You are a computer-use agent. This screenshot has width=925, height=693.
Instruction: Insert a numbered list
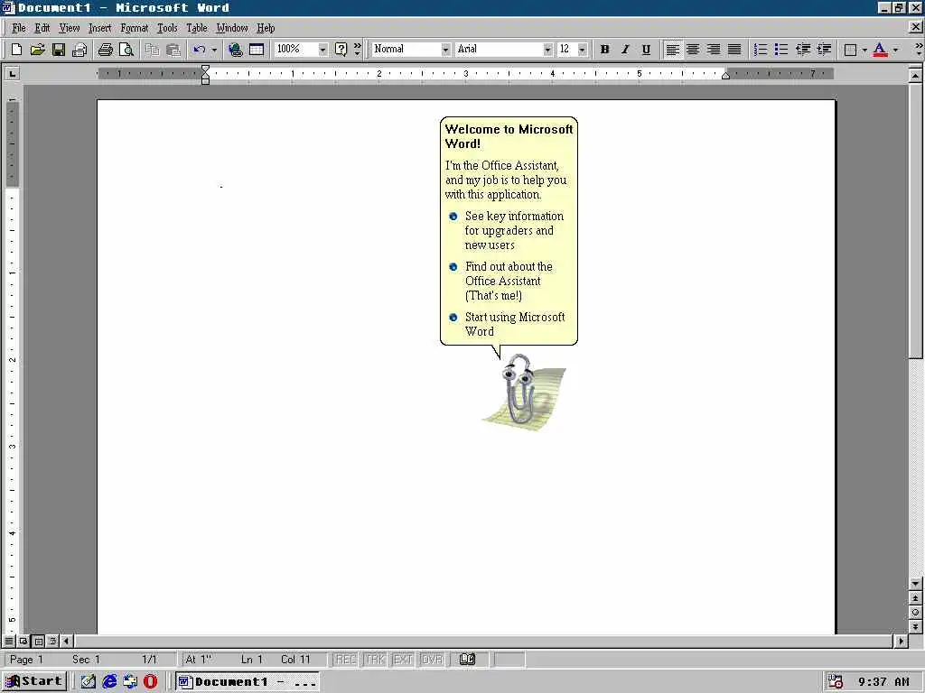point(761,50)
